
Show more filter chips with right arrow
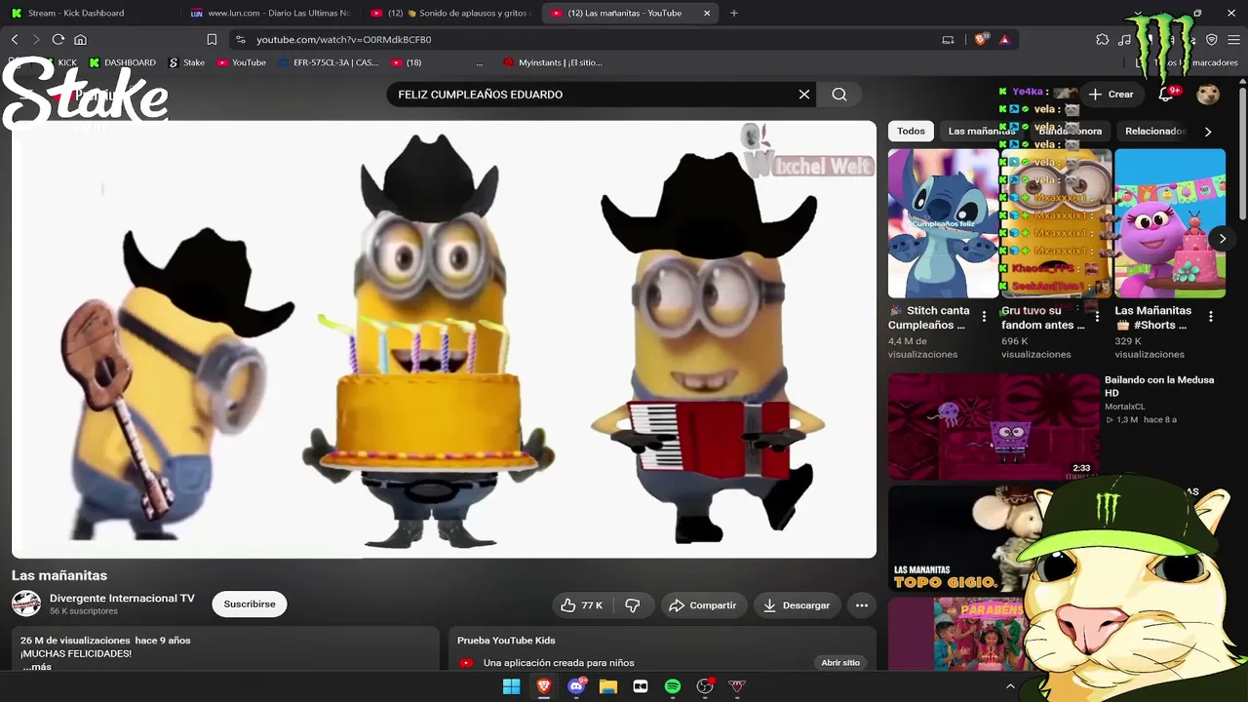coord(1208,132)
